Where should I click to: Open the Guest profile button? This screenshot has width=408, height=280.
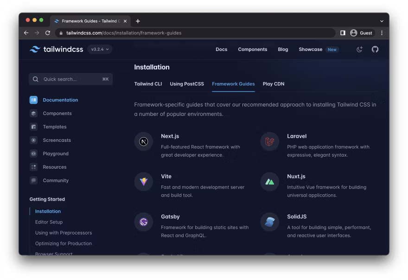point(362,33)
